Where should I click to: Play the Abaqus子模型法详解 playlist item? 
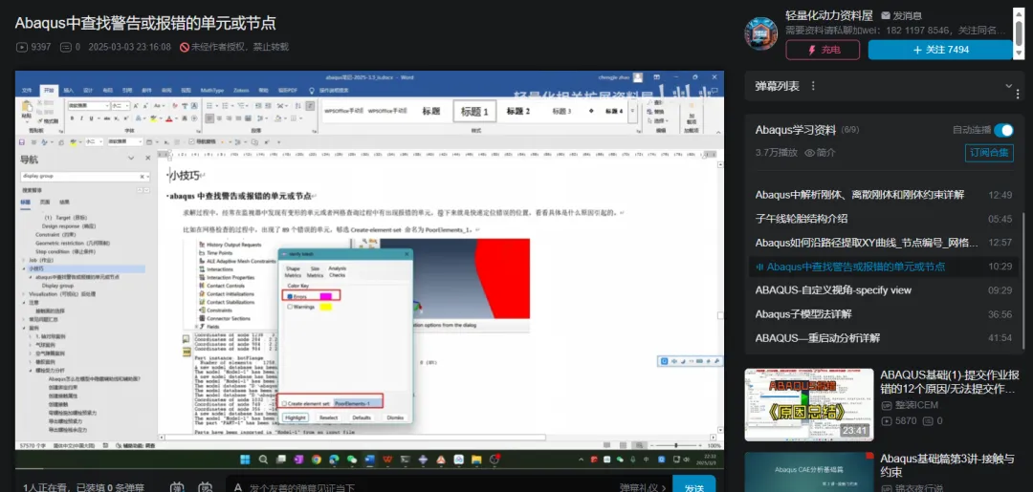(x=883, y=313)
